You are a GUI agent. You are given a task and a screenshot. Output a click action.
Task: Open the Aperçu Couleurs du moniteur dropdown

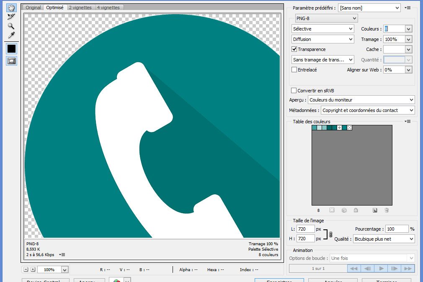(x=361, y=100)
